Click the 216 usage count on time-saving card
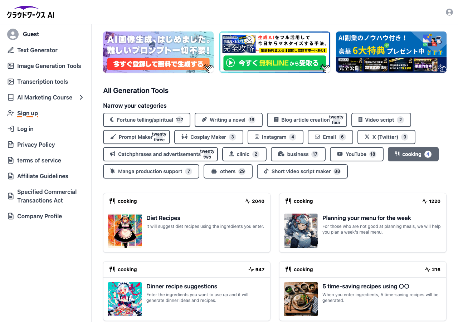458x322 pixels. pos(433,269)
